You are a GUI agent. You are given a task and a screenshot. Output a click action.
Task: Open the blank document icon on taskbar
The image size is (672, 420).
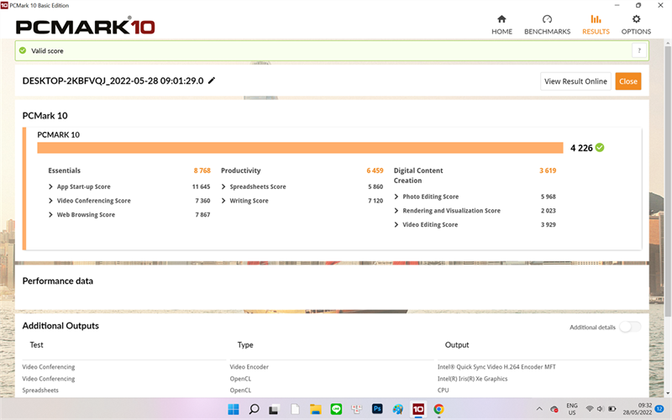295,409
